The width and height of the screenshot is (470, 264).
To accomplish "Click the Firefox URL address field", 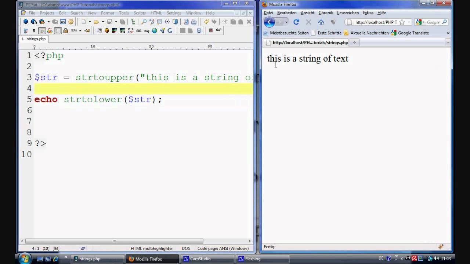I will pyautogui.click(x=376, y=22).
